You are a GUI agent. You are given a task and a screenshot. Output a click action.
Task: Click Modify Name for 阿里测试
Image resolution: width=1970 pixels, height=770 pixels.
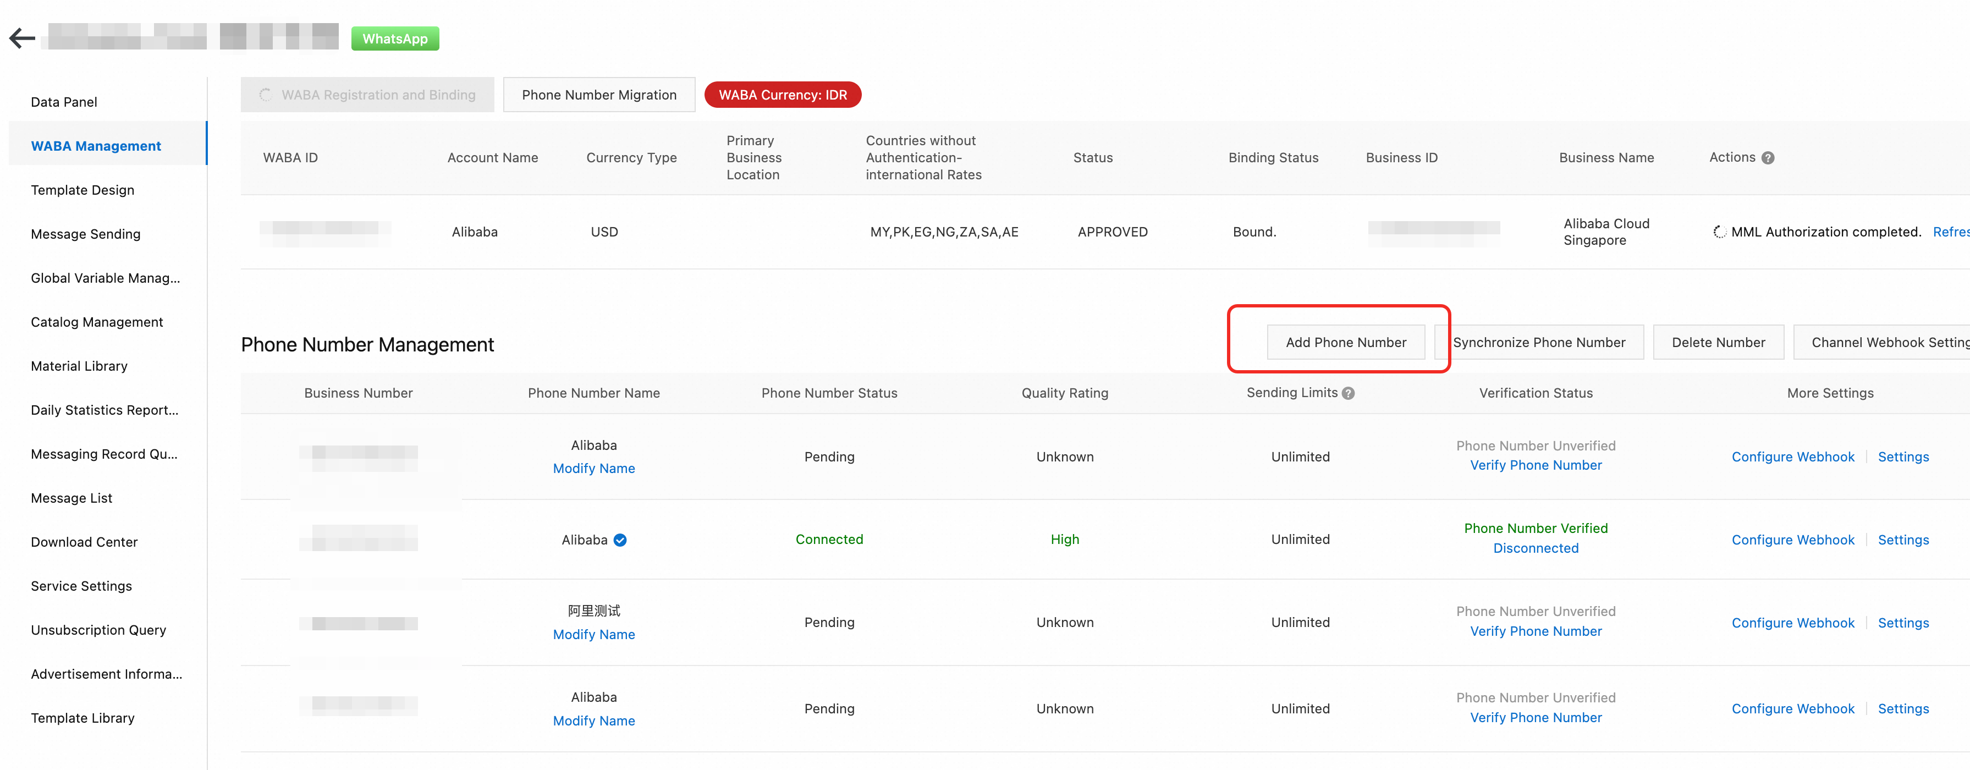coord(593,634)
